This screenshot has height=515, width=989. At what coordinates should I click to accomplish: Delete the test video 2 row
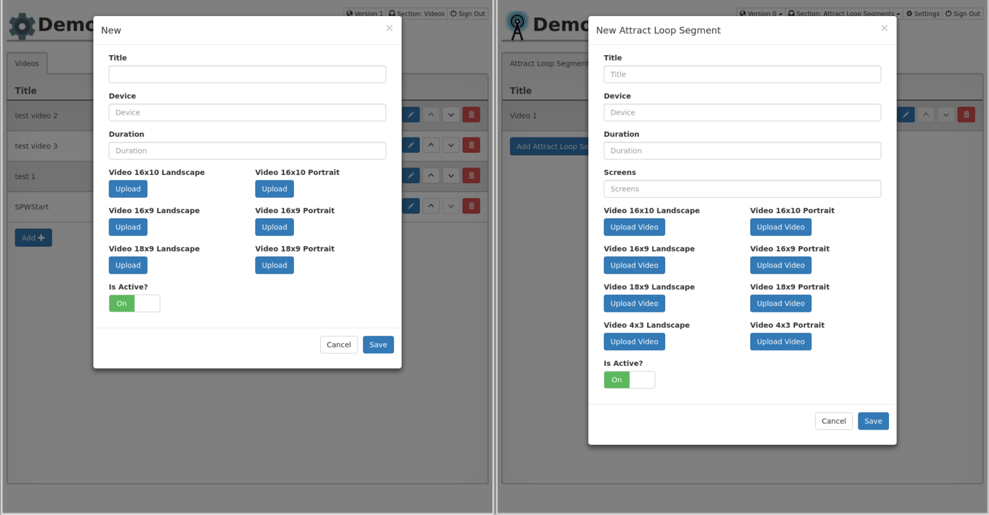471,115
